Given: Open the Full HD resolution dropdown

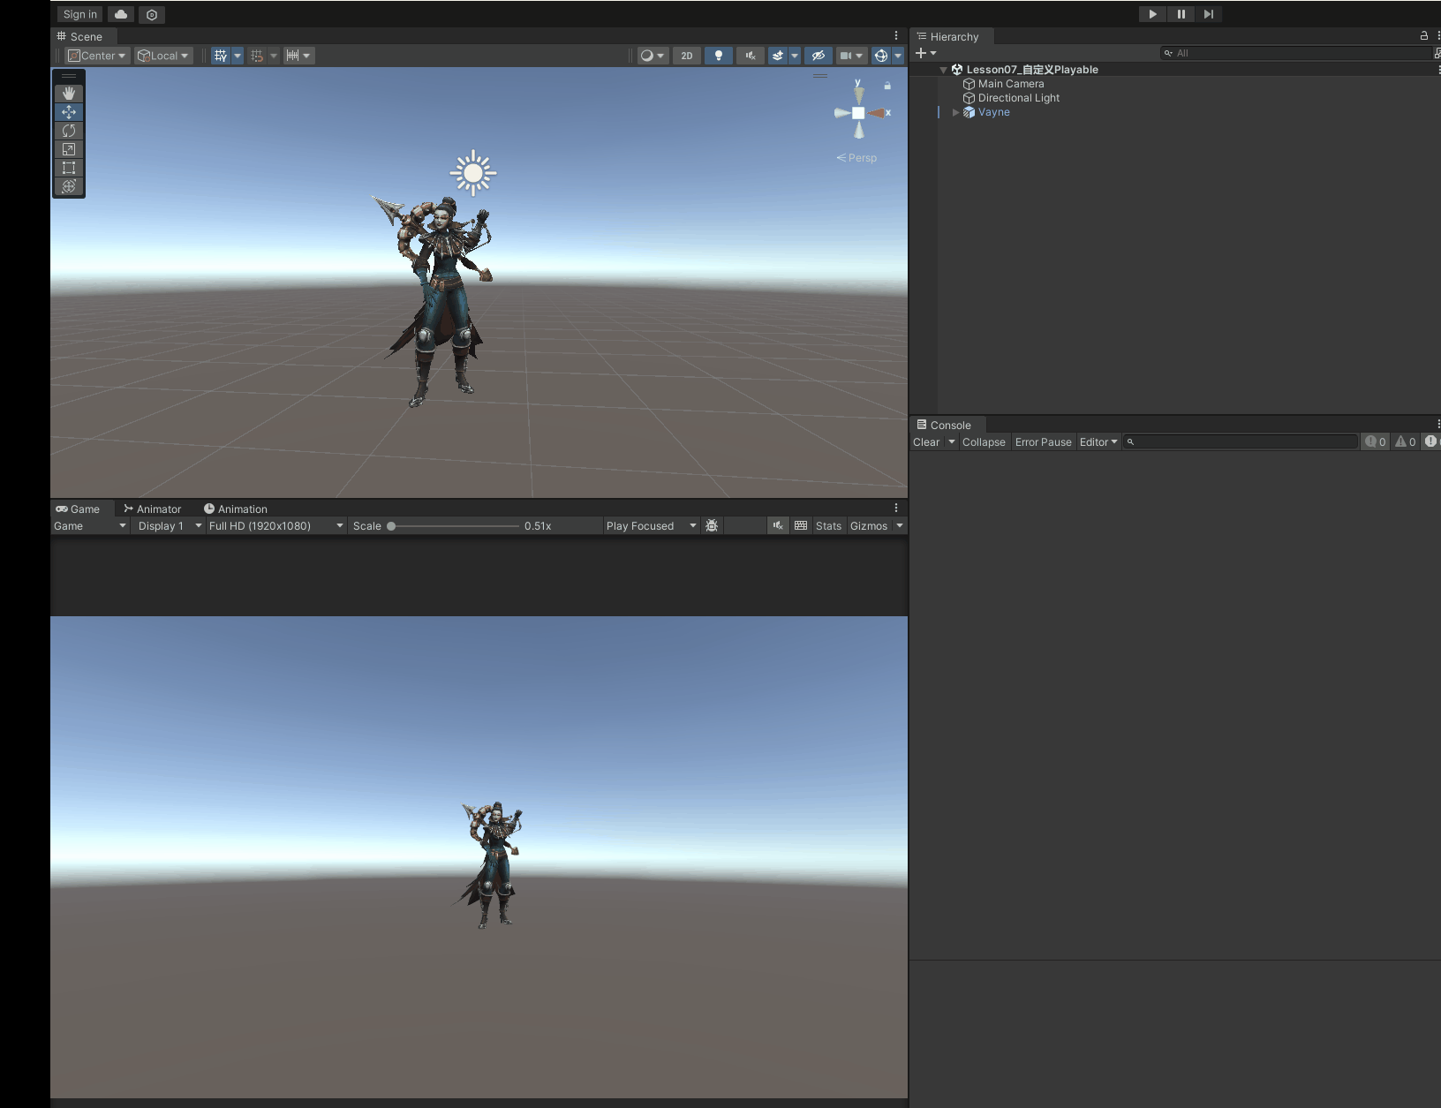Looking at the screenshot, I should 275,526.
